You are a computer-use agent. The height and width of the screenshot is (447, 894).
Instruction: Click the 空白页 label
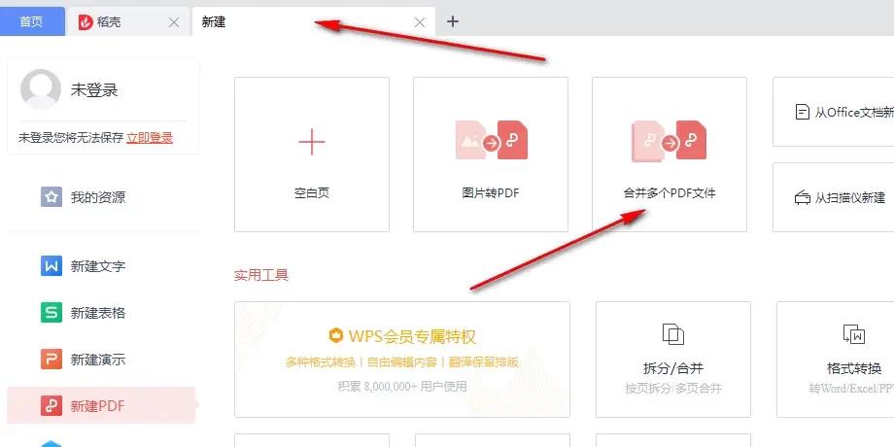[312, 193]
